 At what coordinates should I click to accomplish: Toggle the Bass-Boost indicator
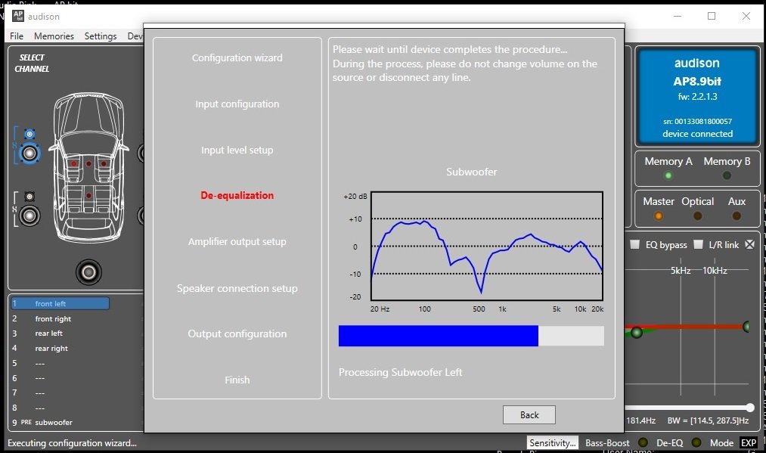coord(643,442)
